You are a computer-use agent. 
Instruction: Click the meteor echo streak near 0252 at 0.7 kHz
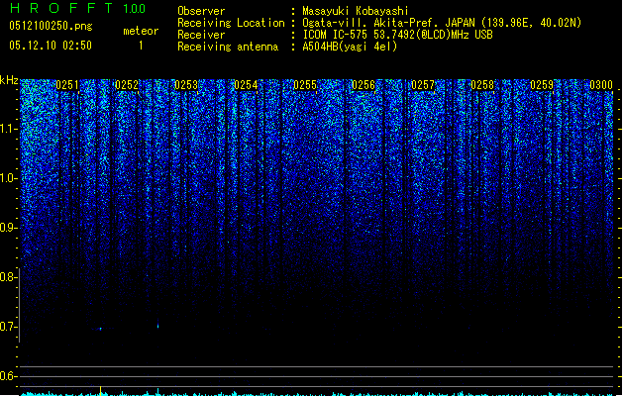pyautogui.click(x=158, y=324)
